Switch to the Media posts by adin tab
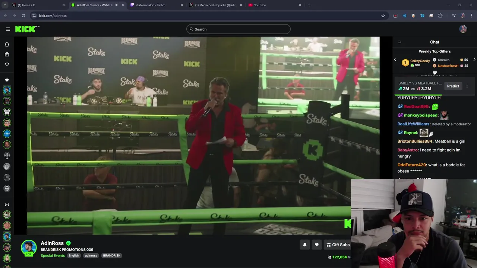 pos(215,5)
